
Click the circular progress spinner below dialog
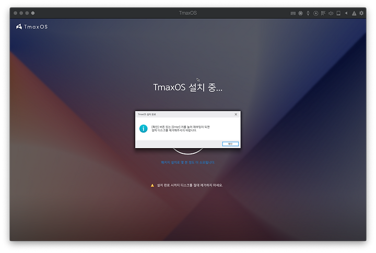(188, 151)
